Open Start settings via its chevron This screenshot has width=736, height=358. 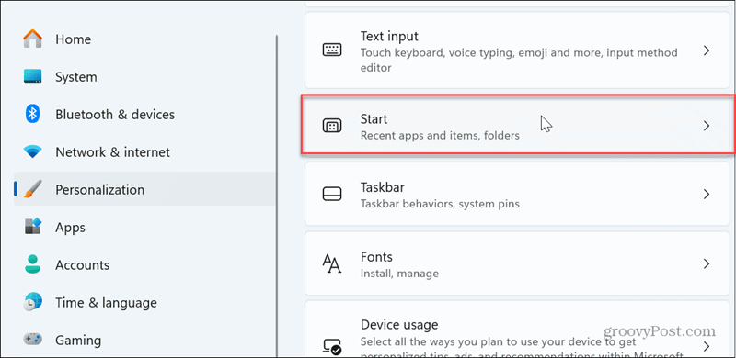(707, 126)
